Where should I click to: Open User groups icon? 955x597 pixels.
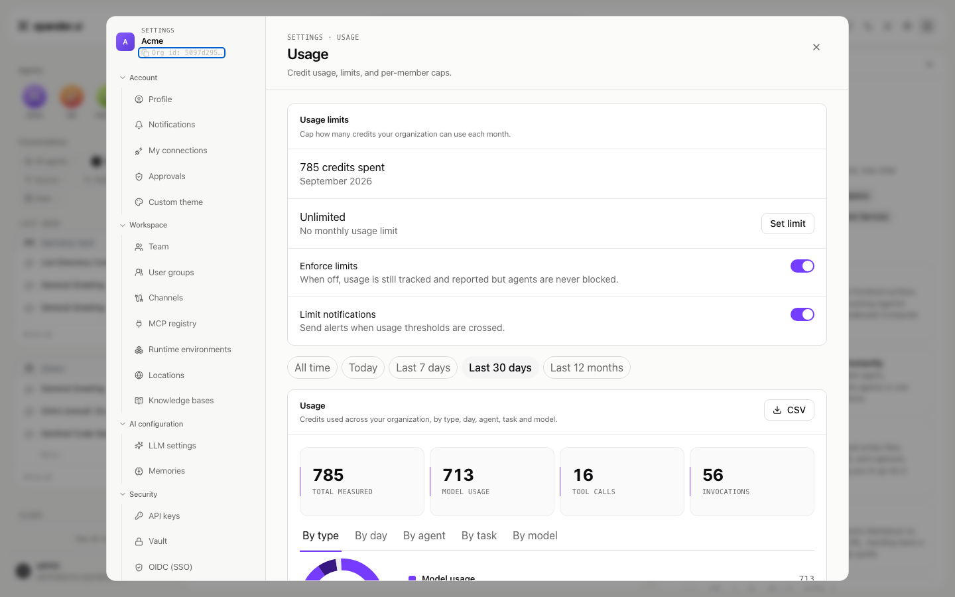[x=139, y=273]
